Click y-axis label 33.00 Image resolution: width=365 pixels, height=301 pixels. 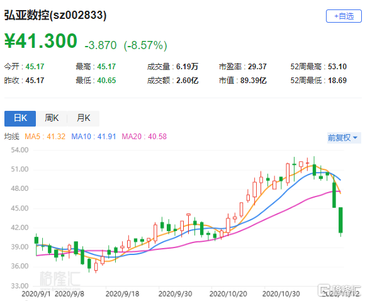pos(20,286)
